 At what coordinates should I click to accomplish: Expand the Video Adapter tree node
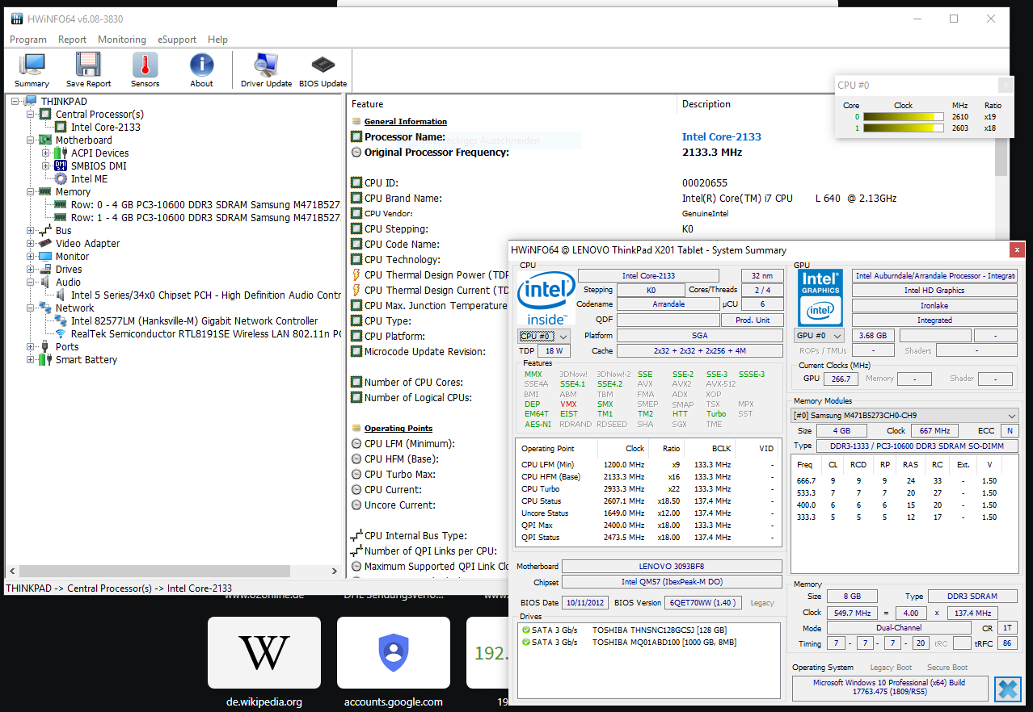pyautogui.click(x=31, y=243)
